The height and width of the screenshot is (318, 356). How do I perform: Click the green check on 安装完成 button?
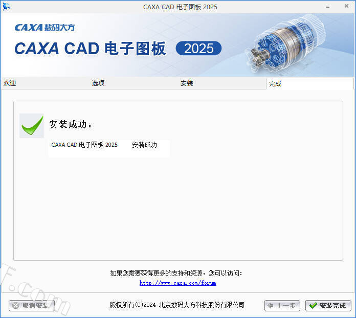pyautogui.click(x=313, y=306)
